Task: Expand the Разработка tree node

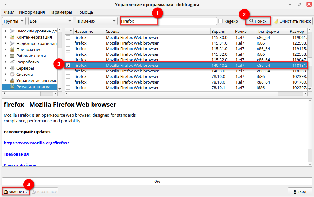Action: (x=6, y=62)
